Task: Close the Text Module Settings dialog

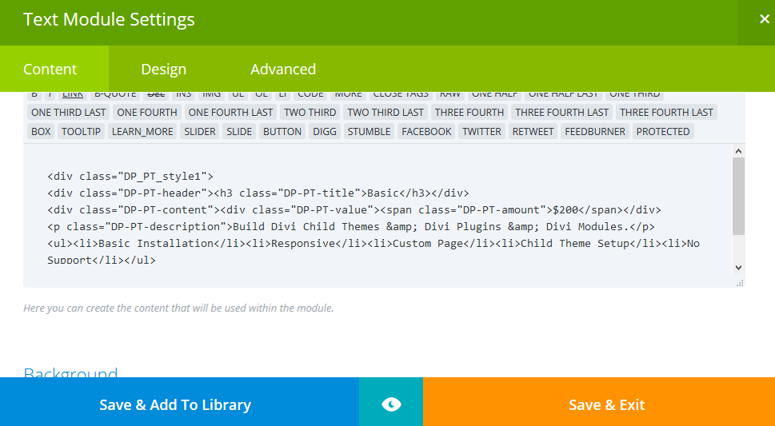Action: [x=764, y=19]
